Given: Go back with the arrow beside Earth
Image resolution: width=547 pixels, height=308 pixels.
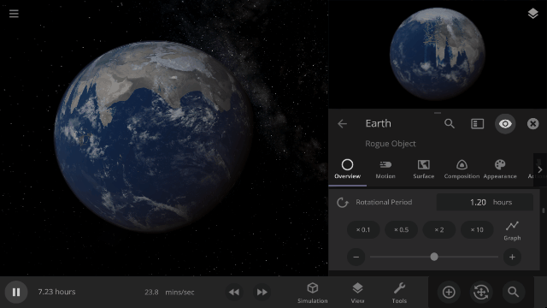Looking at the screenshot, I should (x=342, y=123).
